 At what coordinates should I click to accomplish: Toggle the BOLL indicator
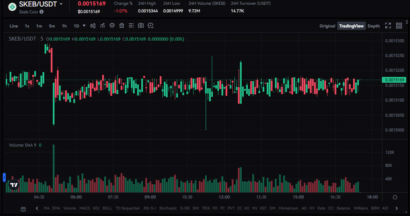107,208
